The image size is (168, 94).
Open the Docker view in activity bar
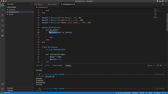(2, 36)
